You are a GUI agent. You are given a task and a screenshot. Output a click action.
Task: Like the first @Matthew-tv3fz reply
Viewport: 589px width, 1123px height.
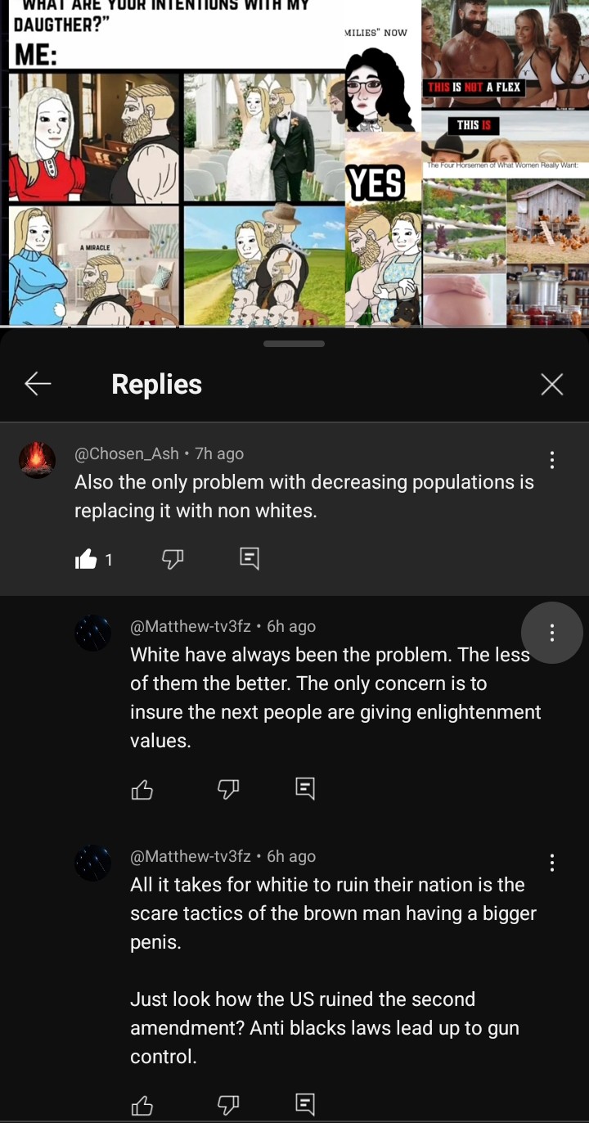coord(142,789)
